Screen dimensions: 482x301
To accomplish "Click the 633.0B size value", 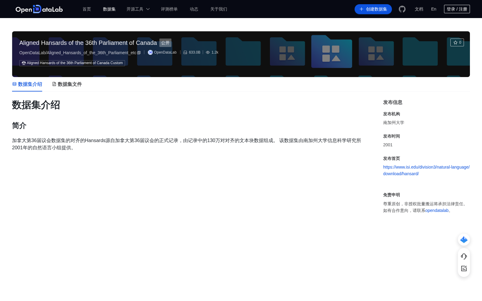I will coord(195,52).
